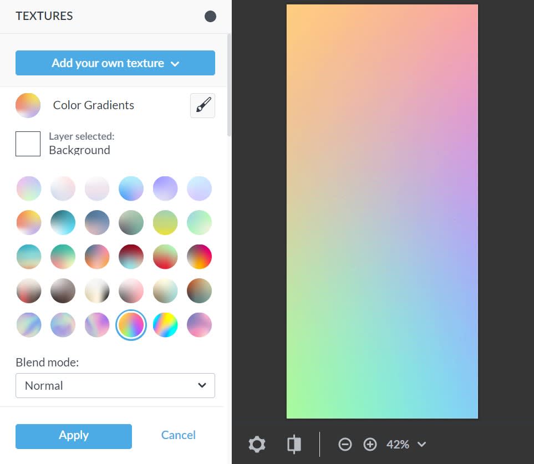Screen dimensions: 534x464
Task: Choose the green to yellow gradient swatch
Action: tap(165, 222)
